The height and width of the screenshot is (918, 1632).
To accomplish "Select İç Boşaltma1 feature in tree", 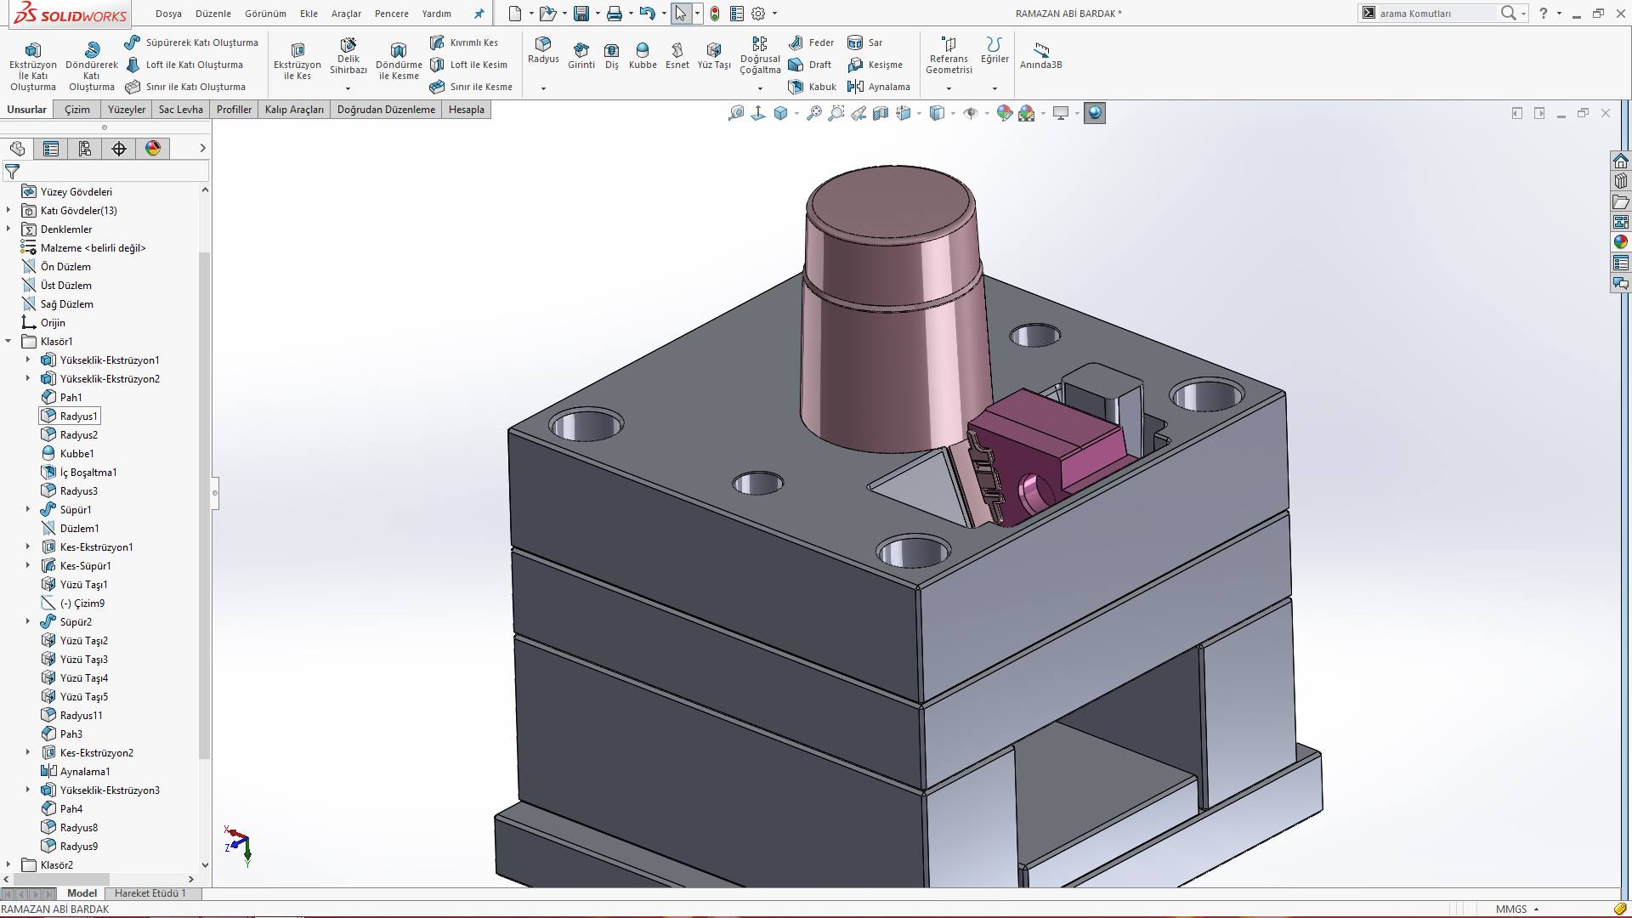I will (x=79, y=472).
